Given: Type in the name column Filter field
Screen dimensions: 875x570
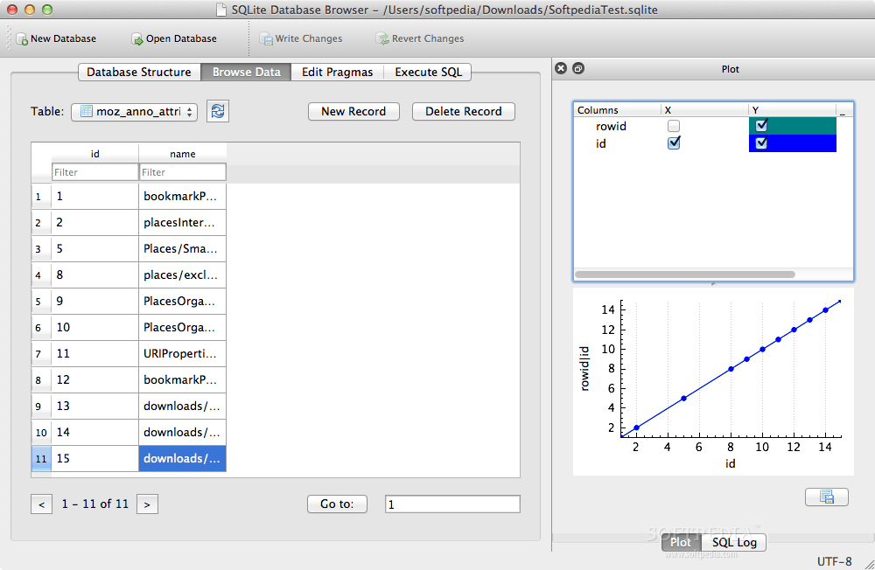Looking at the screenshot, I should (x=182, y=171).
